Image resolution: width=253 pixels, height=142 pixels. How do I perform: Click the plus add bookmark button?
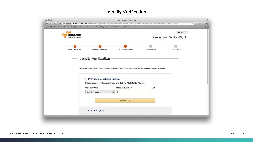pos(60,24)
